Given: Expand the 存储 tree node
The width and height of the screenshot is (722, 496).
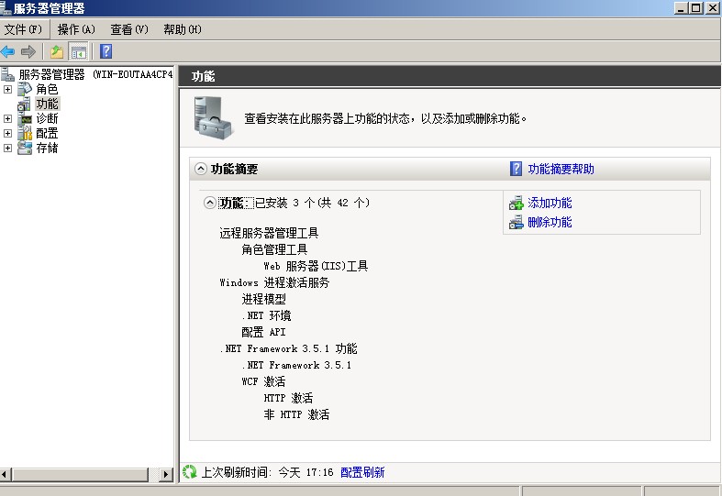Looking at the screenshot, I should coord(7,149).
